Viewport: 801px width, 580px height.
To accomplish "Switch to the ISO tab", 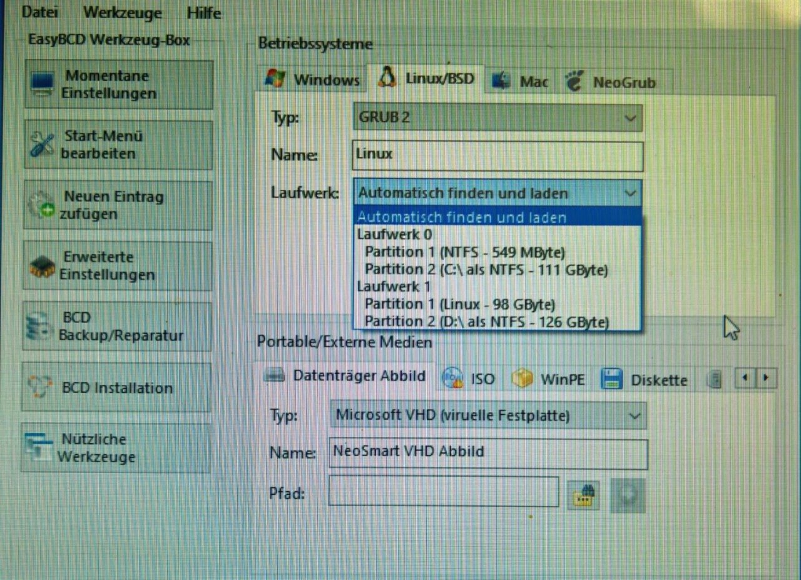I will [x=468, y=379].
